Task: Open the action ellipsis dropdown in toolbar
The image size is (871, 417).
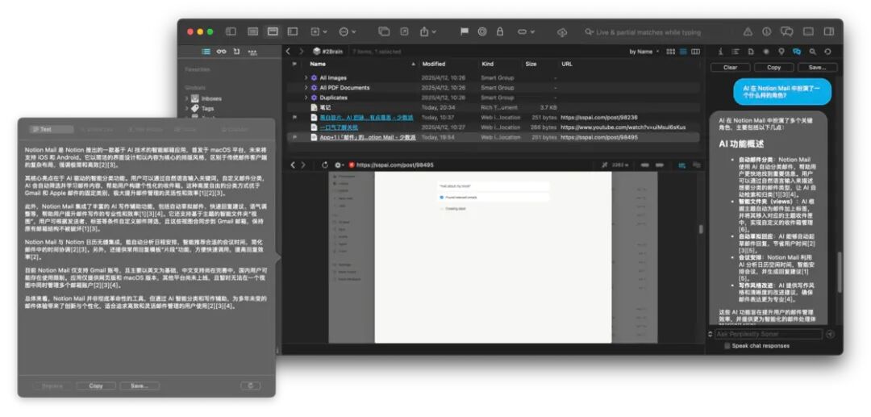Action: click(x=348, y=31)
